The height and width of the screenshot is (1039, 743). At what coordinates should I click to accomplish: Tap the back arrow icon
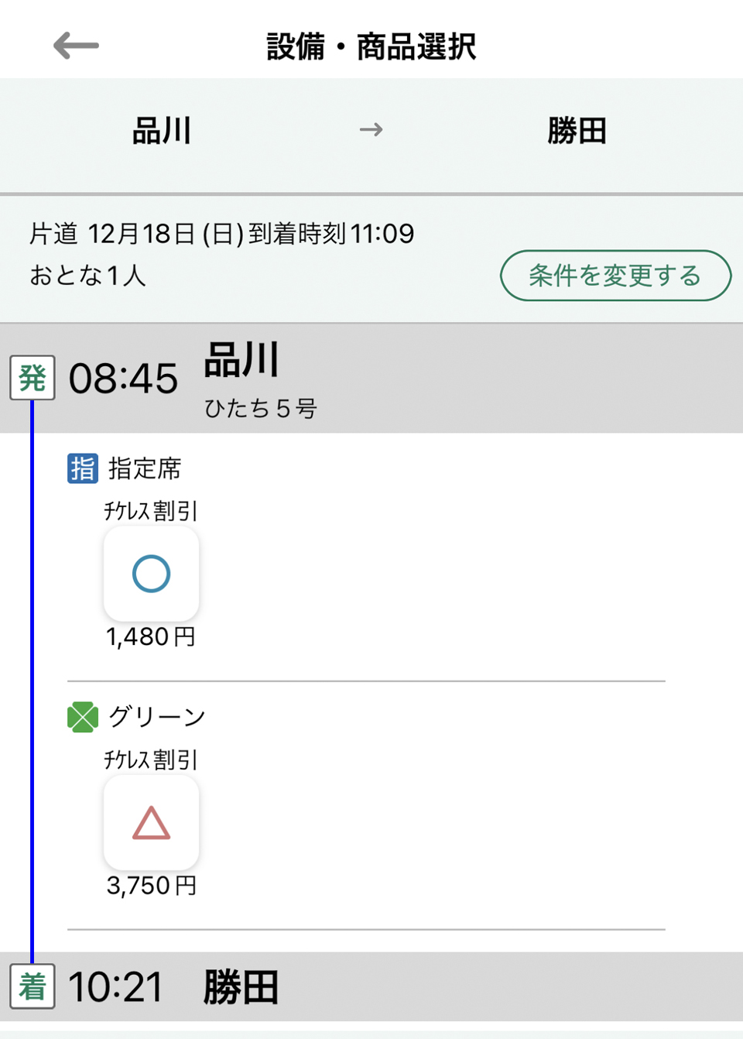coord(76,46)
